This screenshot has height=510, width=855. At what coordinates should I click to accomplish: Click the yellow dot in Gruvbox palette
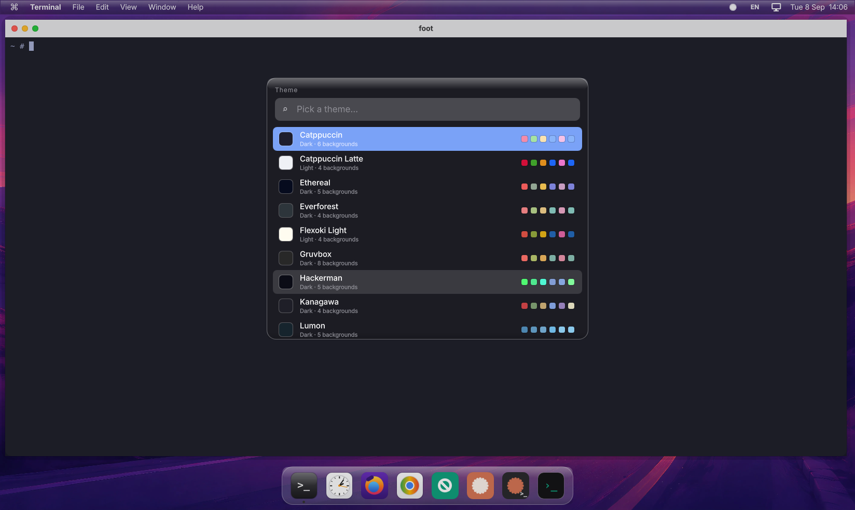click(x=543, y=258)
